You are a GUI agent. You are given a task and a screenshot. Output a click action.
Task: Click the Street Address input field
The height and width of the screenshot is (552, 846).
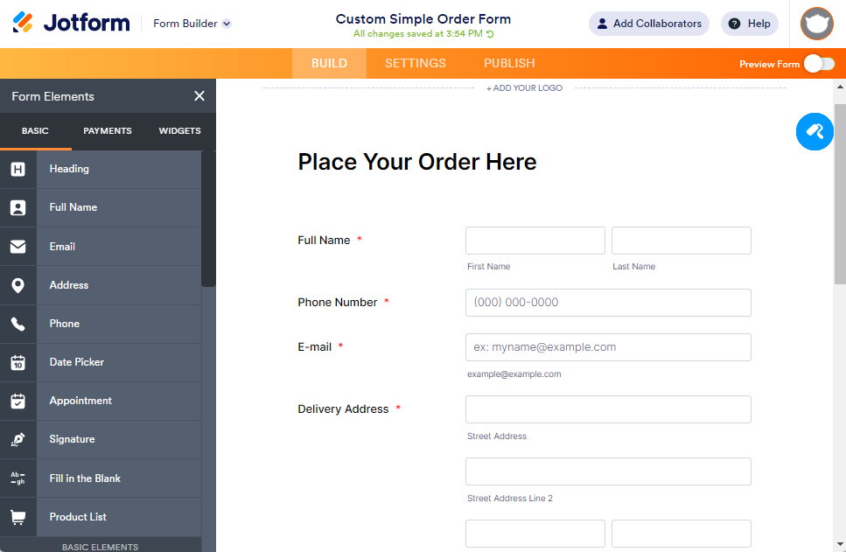tap(608, 409)
